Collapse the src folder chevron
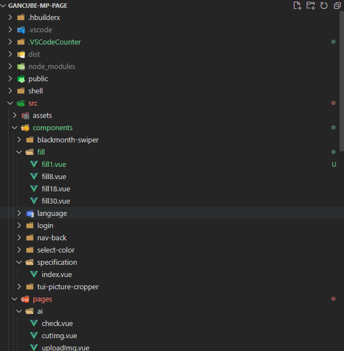The image size is (344, 351). [x=10, y=103]
